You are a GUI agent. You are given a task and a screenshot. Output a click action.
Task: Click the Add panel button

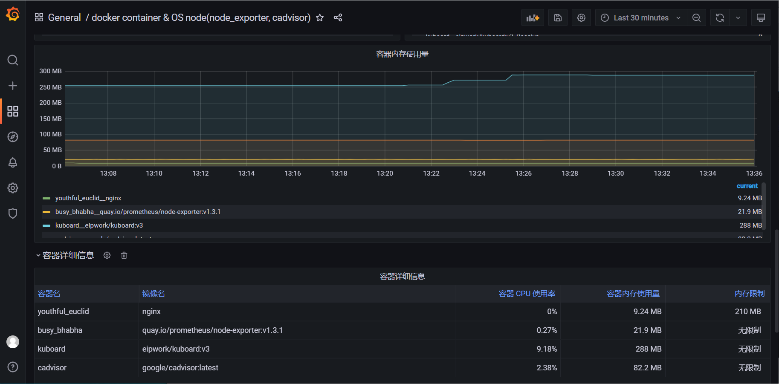533,18
